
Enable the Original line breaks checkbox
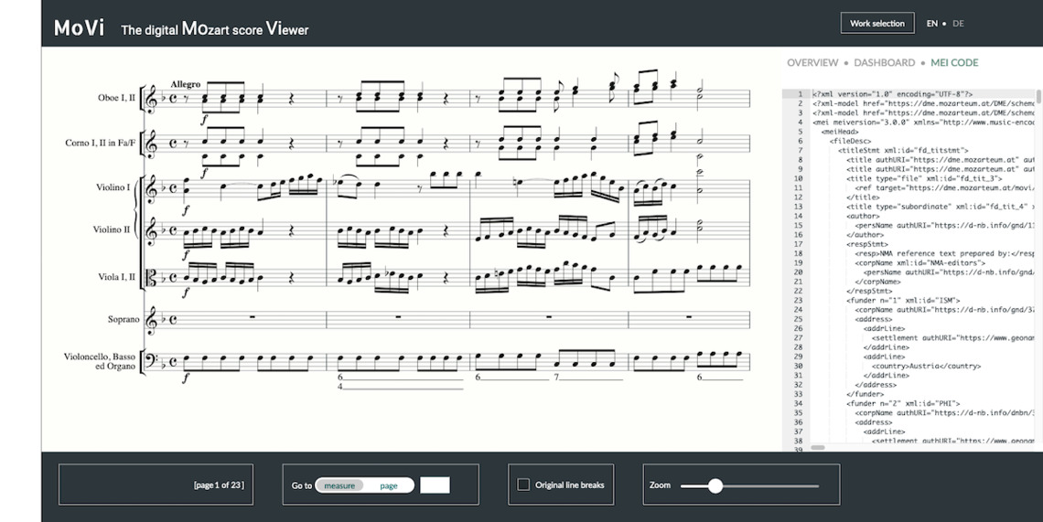(523, 485)
